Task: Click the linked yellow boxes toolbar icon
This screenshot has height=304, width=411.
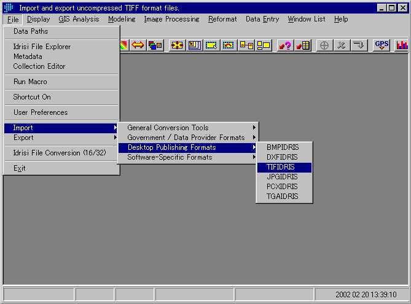Action: click(x=246, y=45)
